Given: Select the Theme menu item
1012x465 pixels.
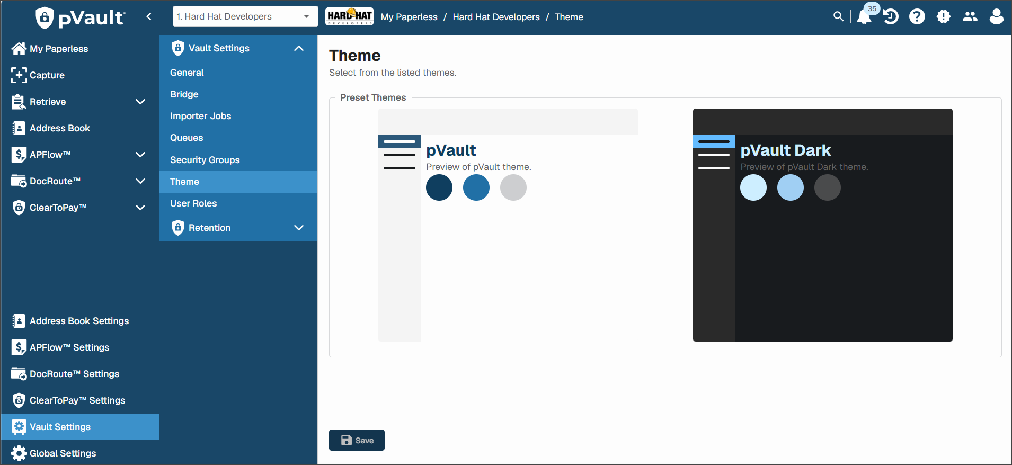Looking at the screenshot, I should (238, 182).
